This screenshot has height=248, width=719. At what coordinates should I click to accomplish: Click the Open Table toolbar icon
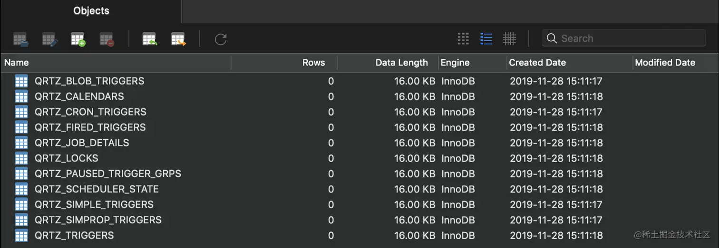click(20, 39)
